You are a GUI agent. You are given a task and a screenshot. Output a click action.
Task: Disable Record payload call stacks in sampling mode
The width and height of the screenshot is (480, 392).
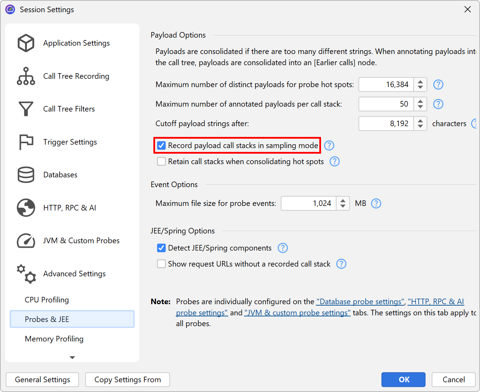(x=161, y=146)
